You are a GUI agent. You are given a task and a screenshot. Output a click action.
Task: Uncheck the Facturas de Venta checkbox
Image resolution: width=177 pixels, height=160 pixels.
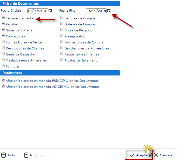click(3, 18)
